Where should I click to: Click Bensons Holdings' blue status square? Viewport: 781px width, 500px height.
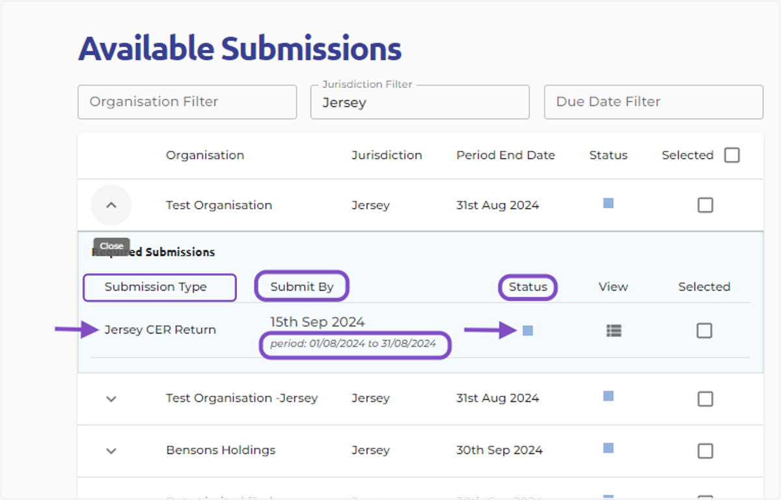pos(609,448)
